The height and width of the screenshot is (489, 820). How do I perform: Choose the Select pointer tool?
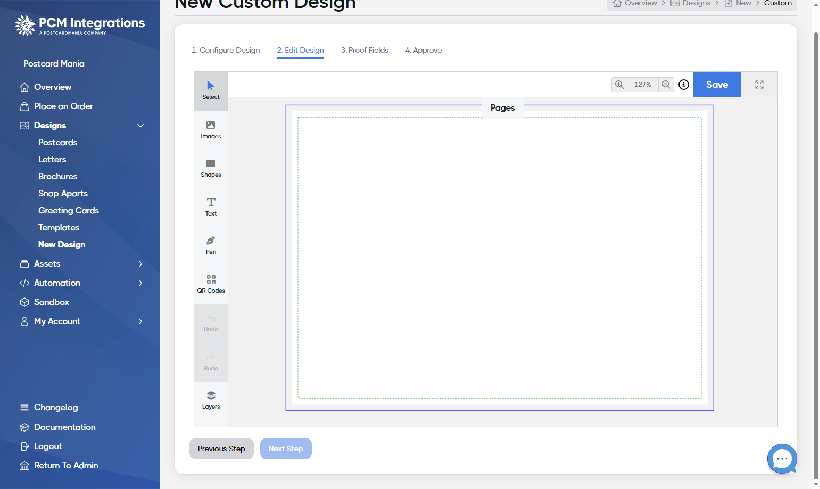point(211,91)
